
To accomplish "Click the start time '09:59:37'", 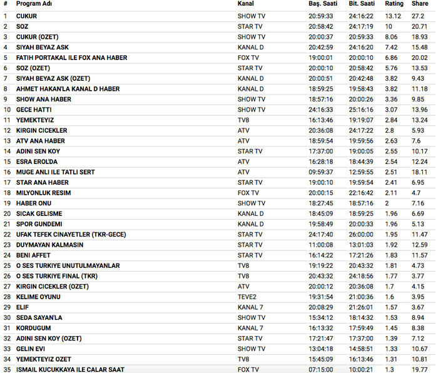I will [x=320, y=172].
